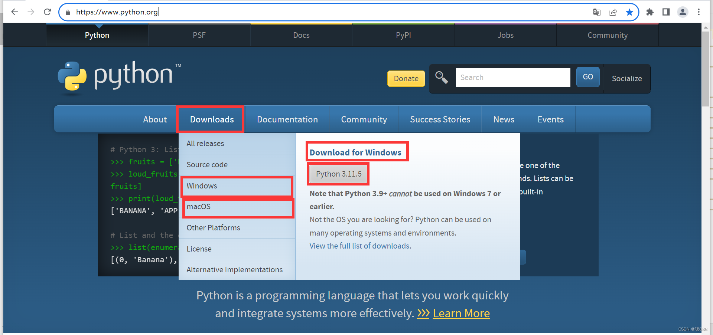The width and height of the screenshot is (713, 335).
Task: Click the share page icon
Action: (613, 12)
